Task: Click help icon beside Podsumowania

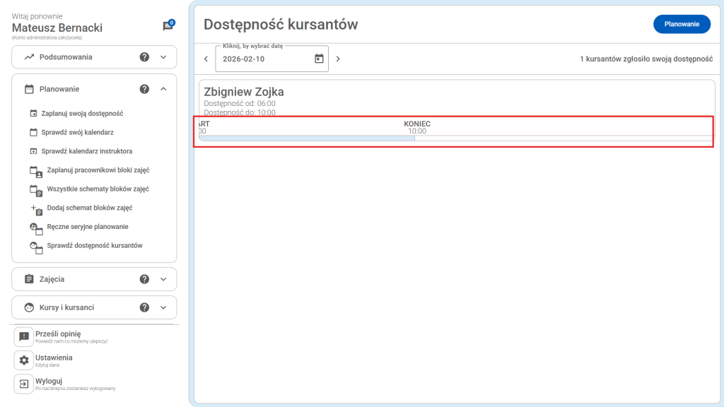Action: [144, 57]
